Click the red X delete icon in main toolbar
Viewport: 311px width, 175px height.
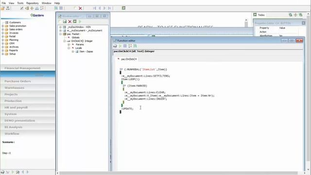pos(80,8)
